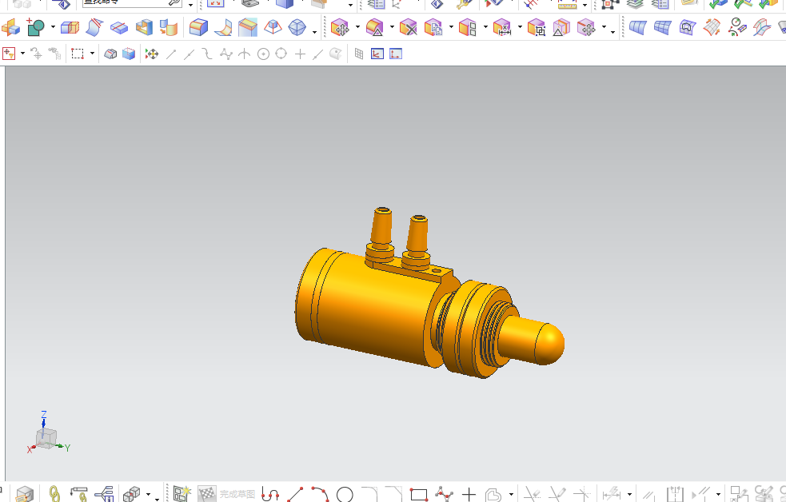Click the sketch Line tool

pyautogui.click(x=295, y=494)
